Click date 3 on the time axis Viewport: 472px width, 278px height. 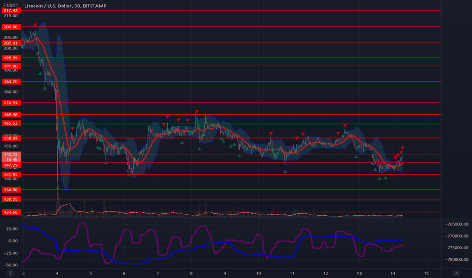coord(23,273)
